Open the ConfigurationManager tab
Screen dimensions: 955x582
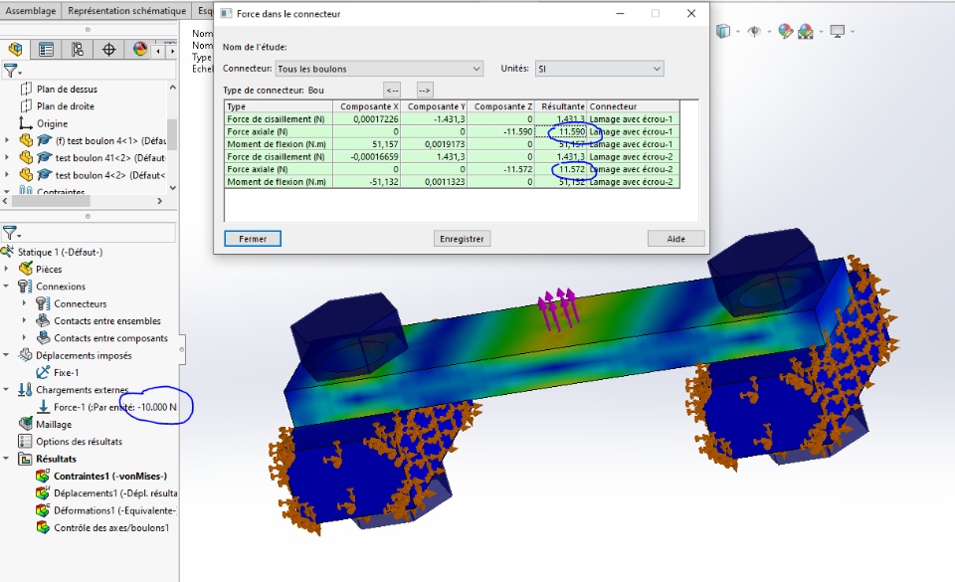(77, 50)
